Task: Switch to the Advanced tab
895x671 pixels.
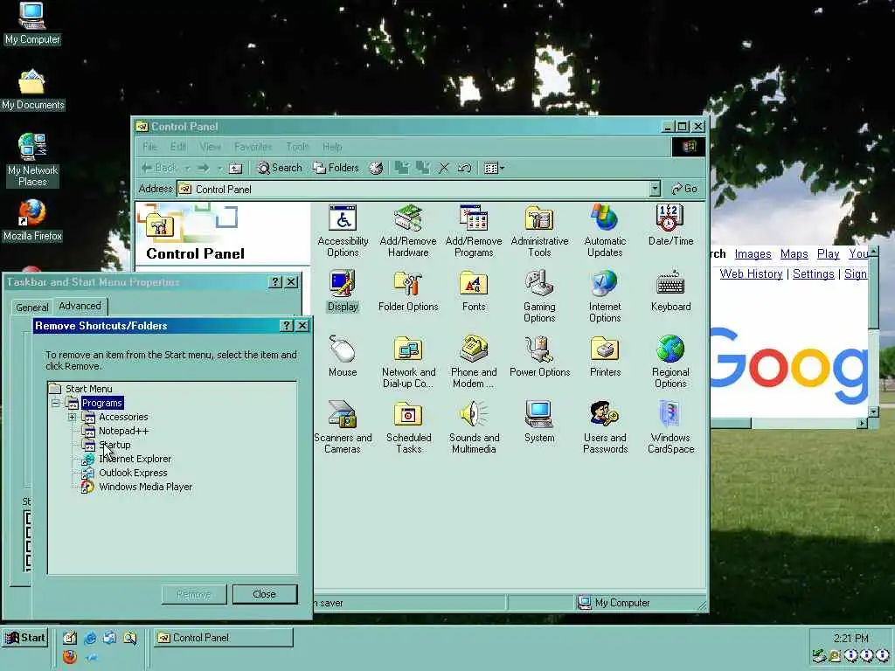Action: pos(80,306)
